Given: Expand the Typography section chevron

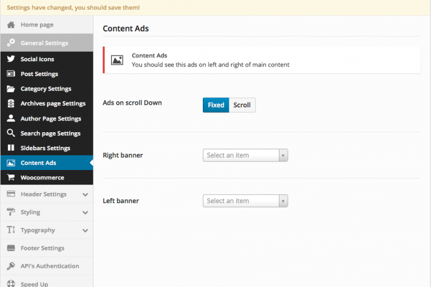Looking at the screenshot, I should click(85, 230).
